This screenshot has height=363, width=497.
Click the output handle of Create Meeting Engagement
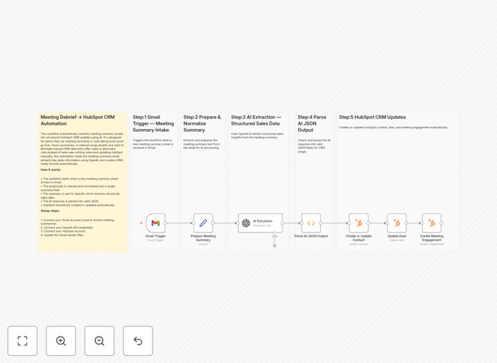click(441, 223)
